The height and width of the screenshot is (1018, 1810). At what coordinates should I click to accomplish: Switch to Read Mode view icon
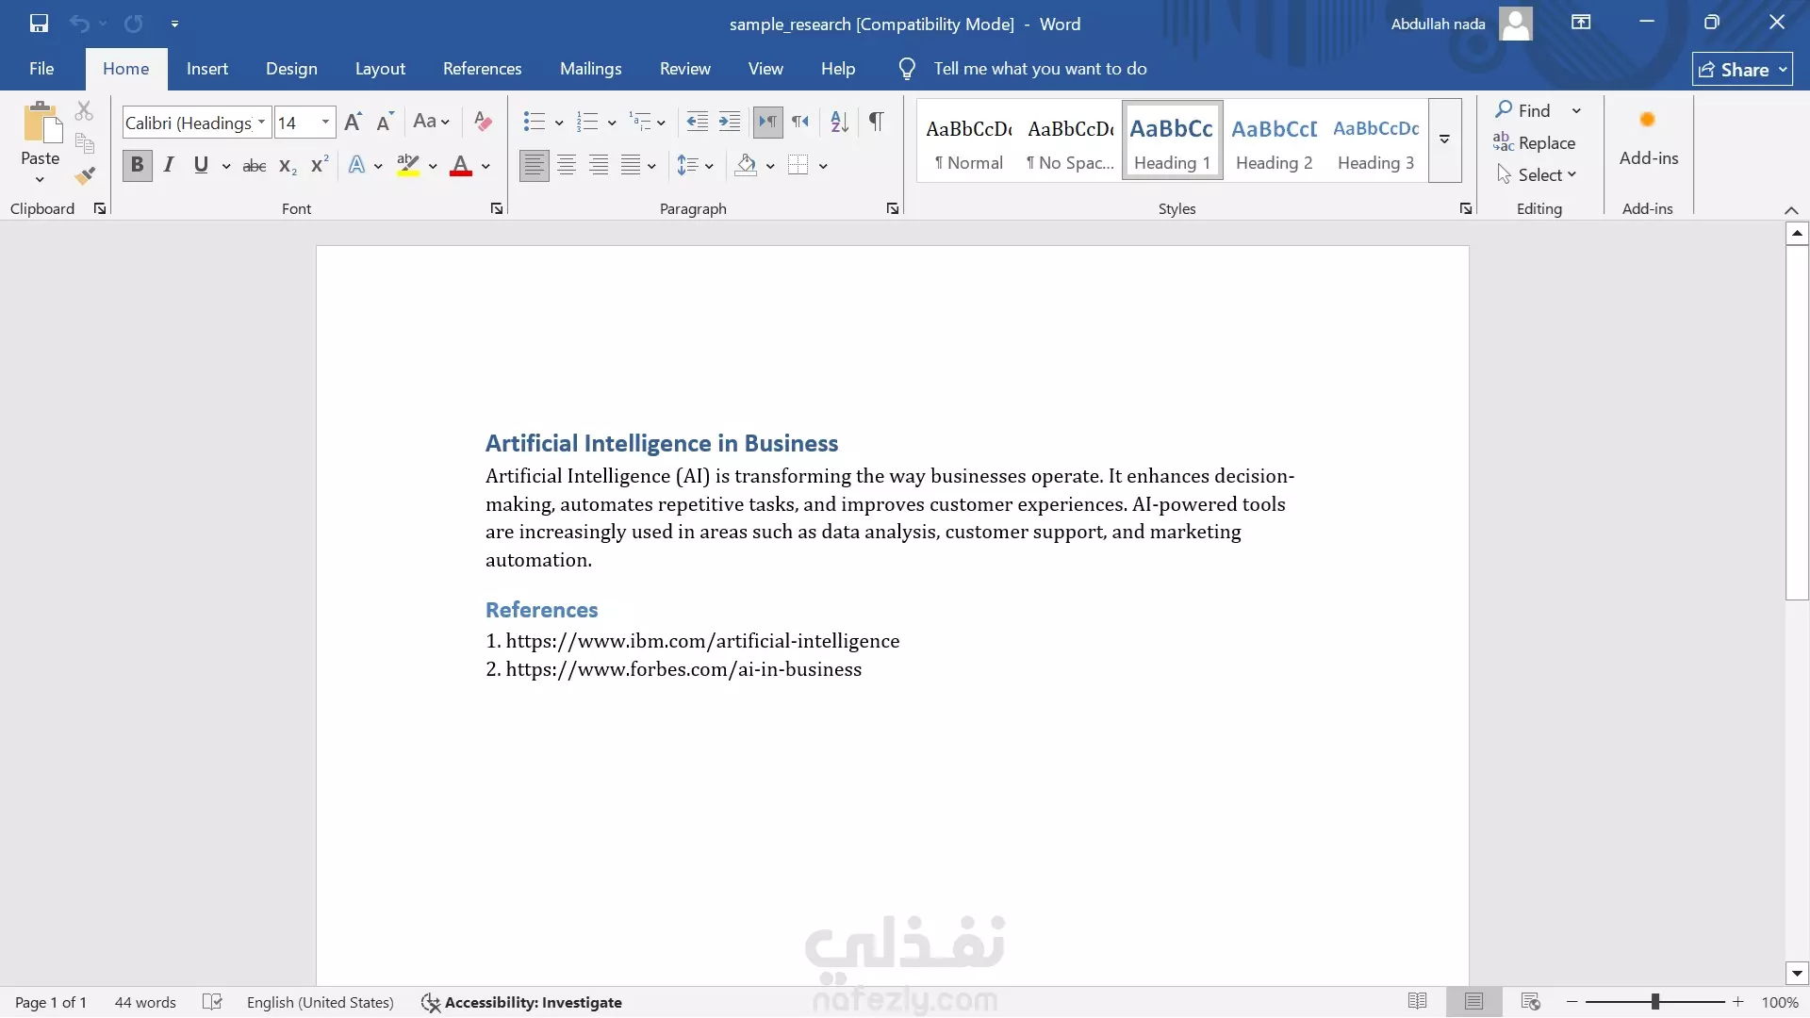pyautogui.click(x=1417, y=1001)
